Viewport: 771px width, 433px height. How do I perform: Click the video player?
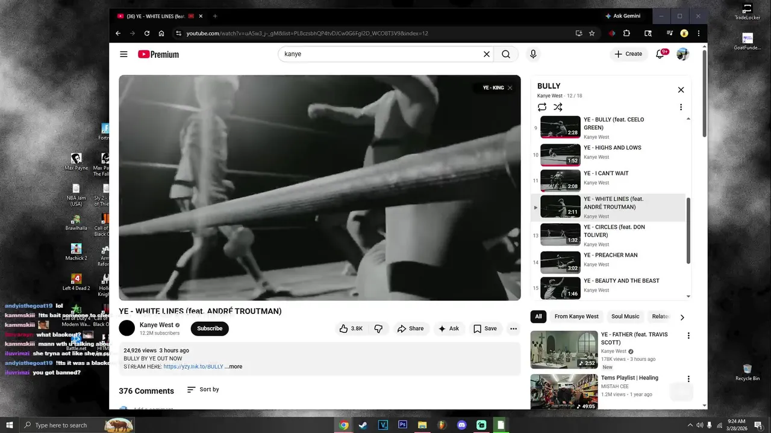[x=320, y=188]
